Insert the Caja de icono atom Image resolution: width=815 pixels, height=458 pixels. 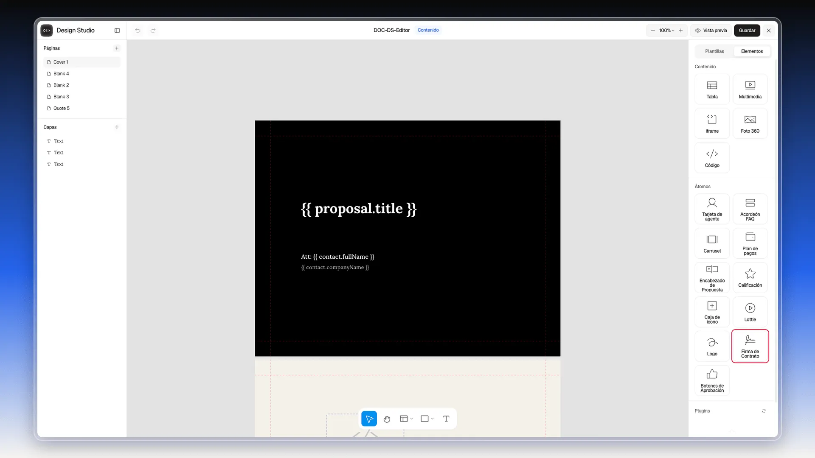[712, 312]
